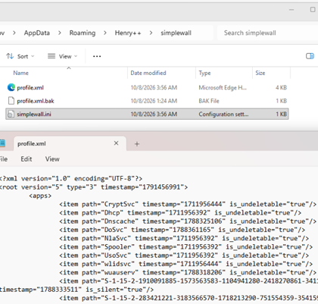Click the xml version declaration line
318x304 pixels.
tap(71, 179)
